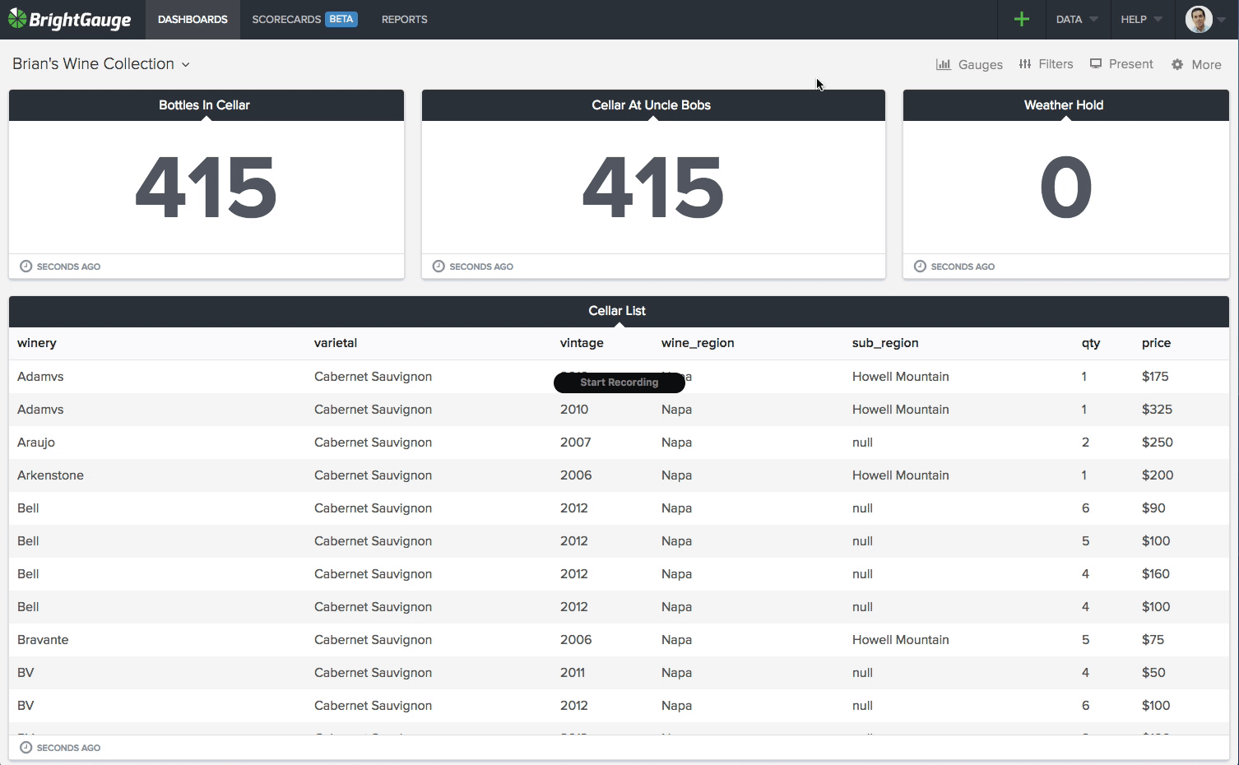Click the Arkenstone winery cell
Image resolution: width=1239 pixels, height=765 pixels.
[50, 475]
